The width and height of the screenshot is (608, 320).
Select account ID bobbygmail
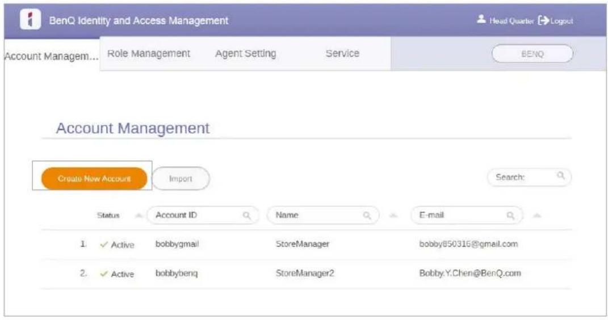[177, 244]
